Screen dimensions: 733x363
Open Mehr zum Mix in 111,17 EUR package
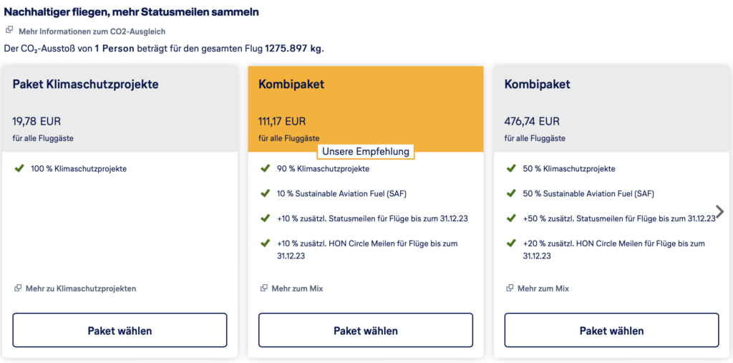coord(297,289)
